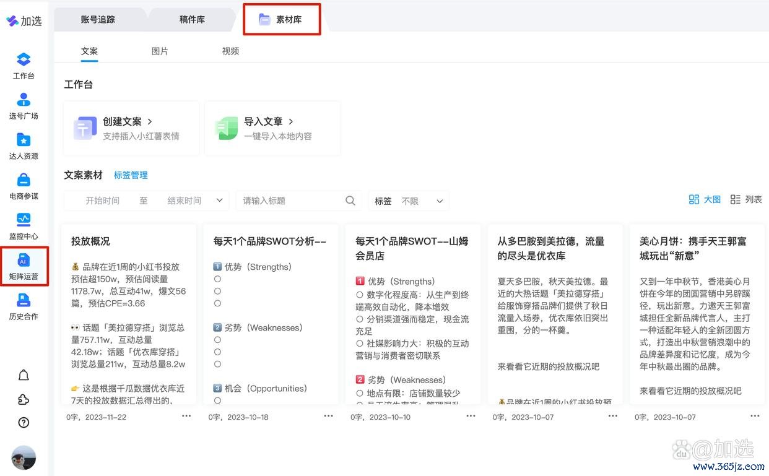The height and width of the screenshot is (476, 769).
Task: Select the 文案 sub-tab
Action: [89, 51]
